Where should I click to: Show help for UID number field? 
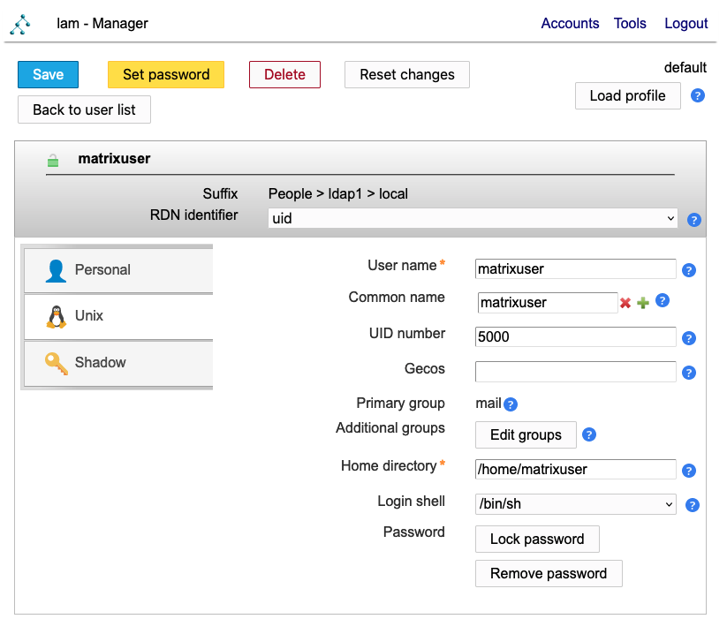(x=689, y=338)
